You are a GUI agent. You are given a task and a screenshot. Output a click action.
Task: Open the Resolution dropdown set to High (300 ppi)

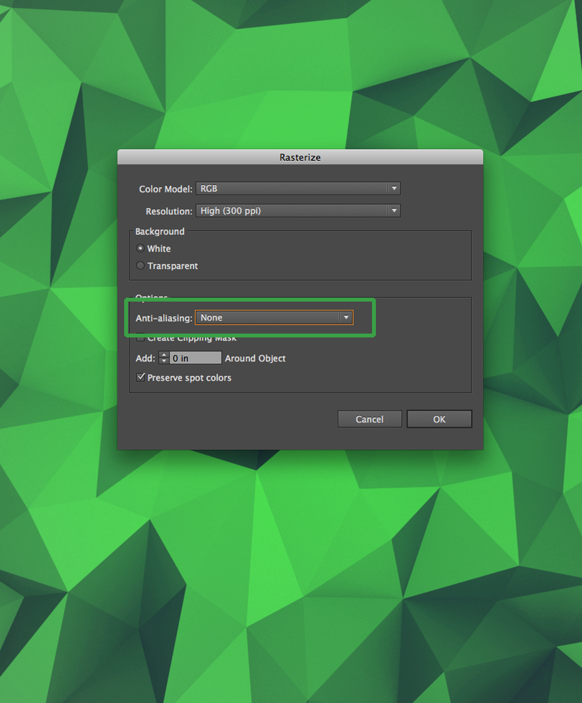tap(291, 211)
